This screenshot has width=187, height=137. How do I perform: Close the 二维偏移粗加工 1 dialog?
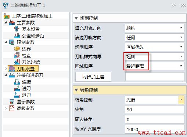point(183,5)
